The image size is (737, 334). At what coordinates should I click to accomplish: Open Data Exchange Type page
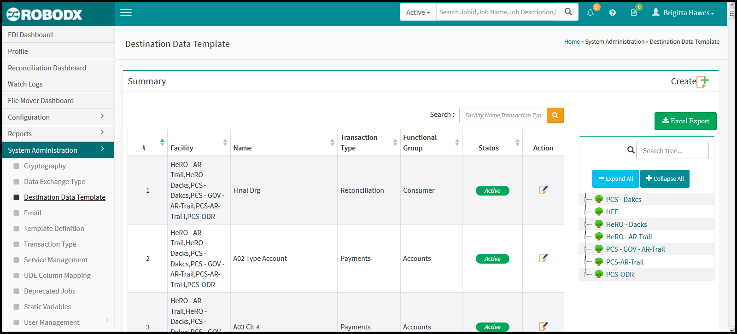pos(54,182)
